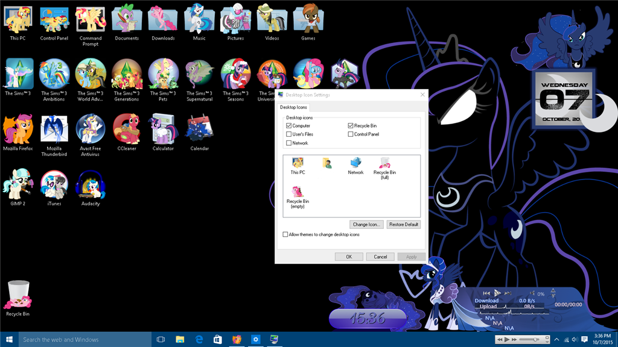Image resolution: width=618 pixels, height=347 pixels.
Task: Select The Sims 3 Supernatural icon
Action: pyautogui.click(x=199, y=80)
